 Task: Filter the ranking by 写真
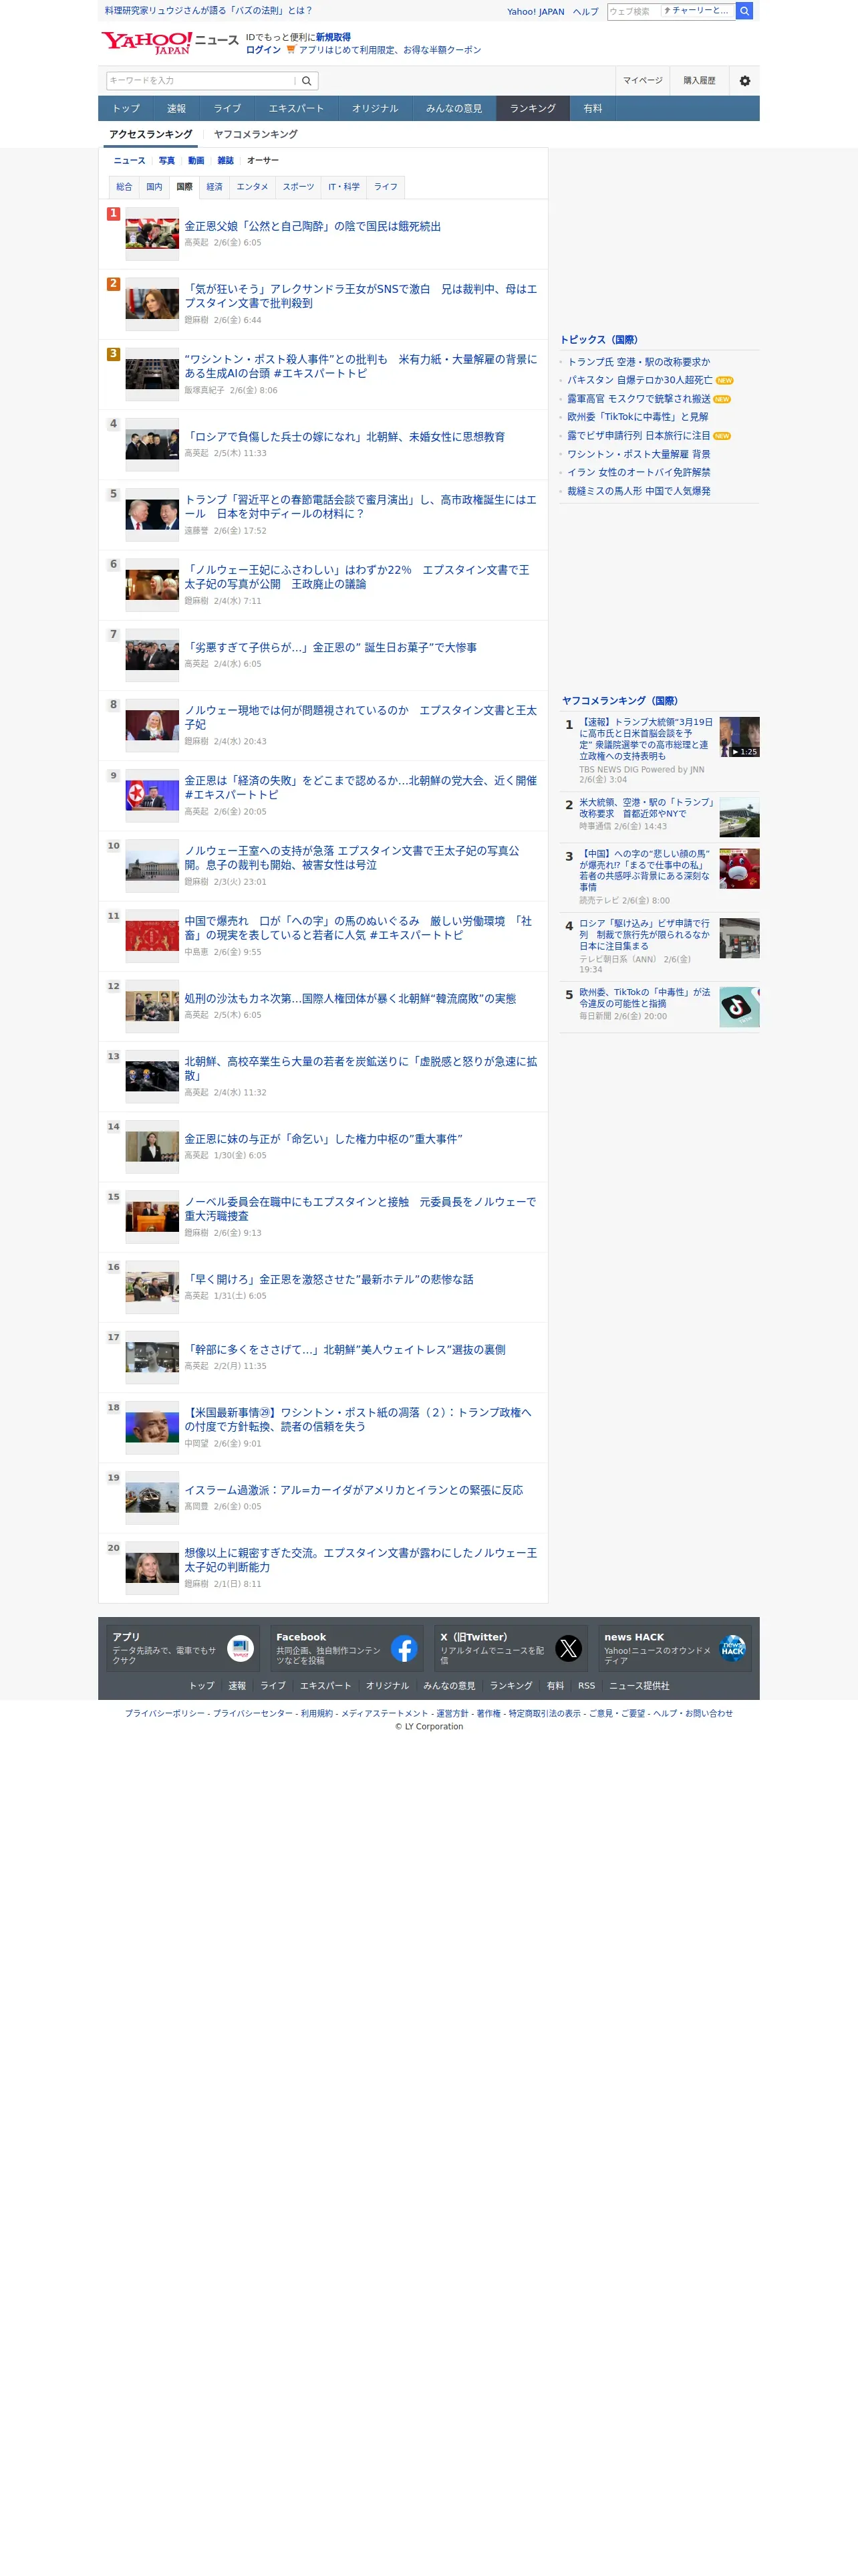pos(167,160)
